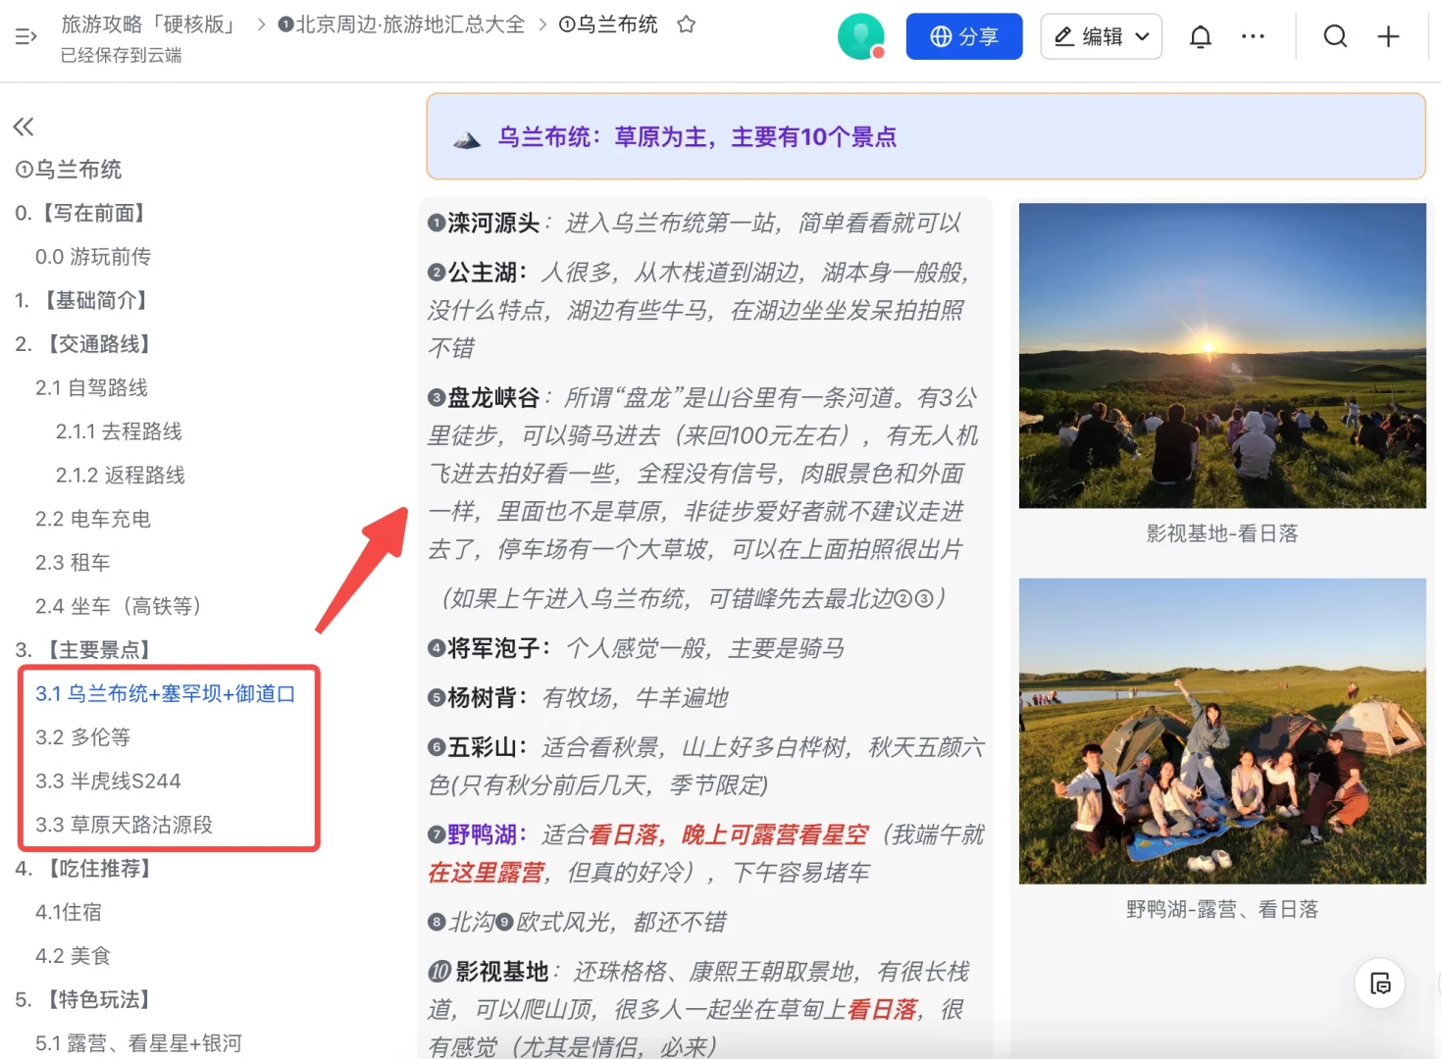
Task: Go to section 2.【交通路线】
Action: [x=86, y=344]
